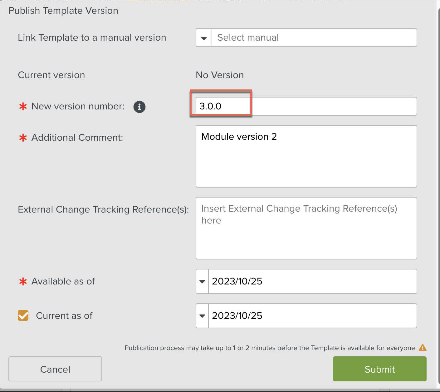Focus the New version number field
This screenshot has width=440, height=392.
306,106
